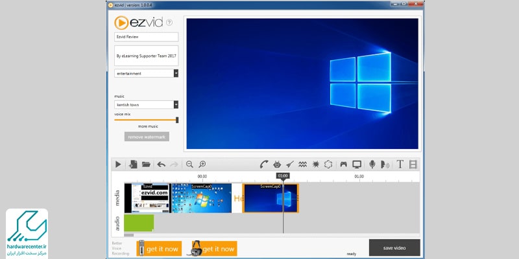The image size is (519, 259).
Task: Select the Windows 7 desktop ScreenCap0 clip
Action: coord(202,198)
